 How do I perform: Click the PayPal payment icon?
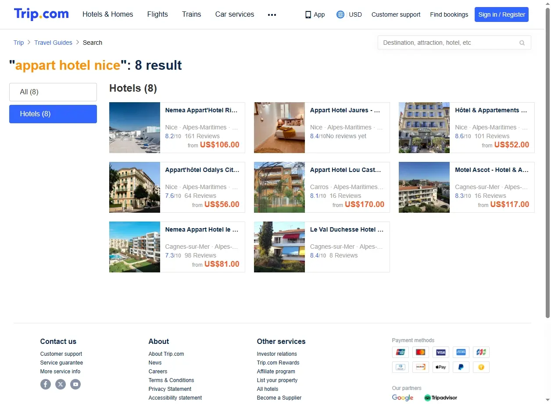461,367
